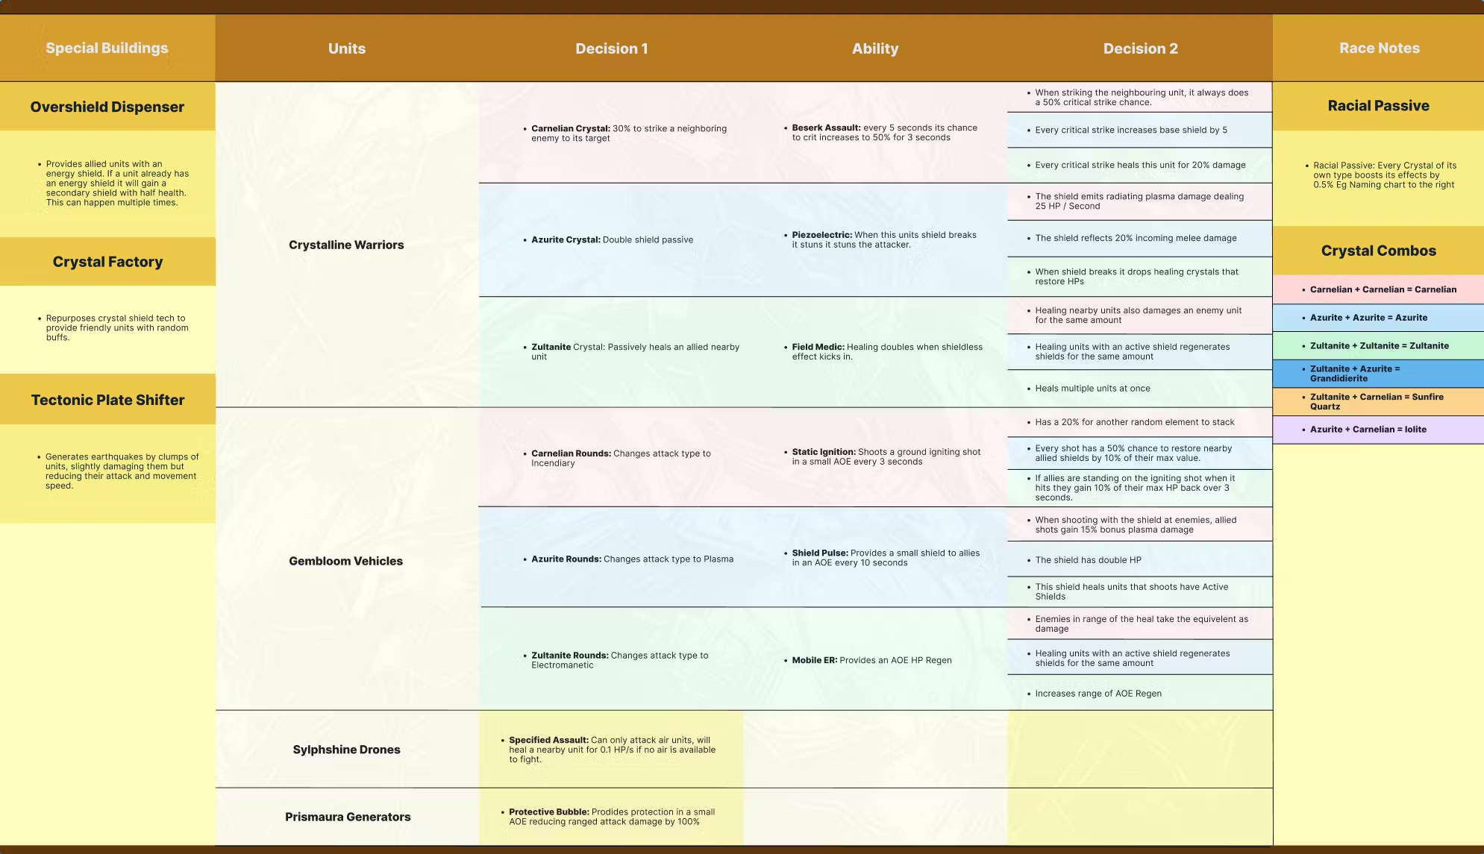Image resolution: width=1484 pixels, height=854 pixels.
Task: Click the Prismaura Generators row label
Action: click(348, 817)
